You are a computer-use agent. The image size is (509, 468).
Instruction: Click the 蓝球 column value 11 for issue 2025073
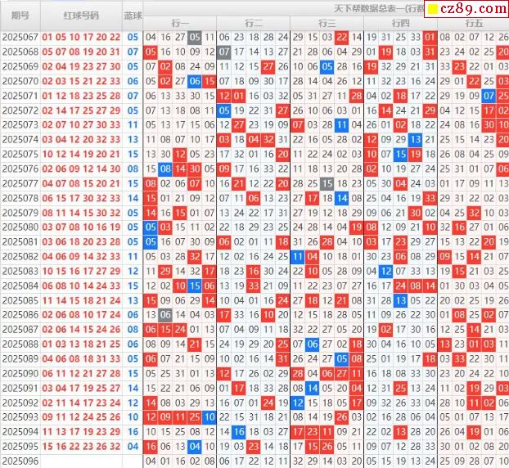[133, 124]
